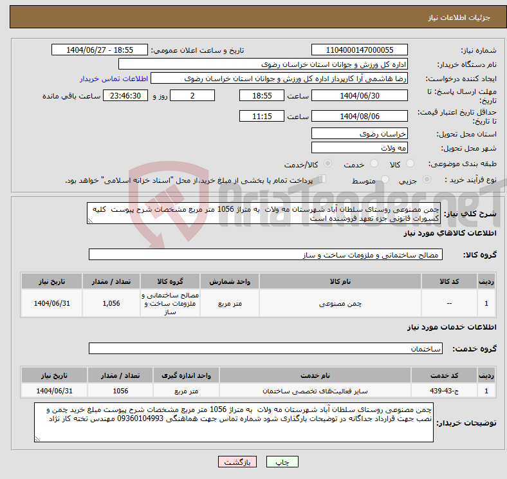Click the response deadline date 1404/06/30 field

pos(360,95)
